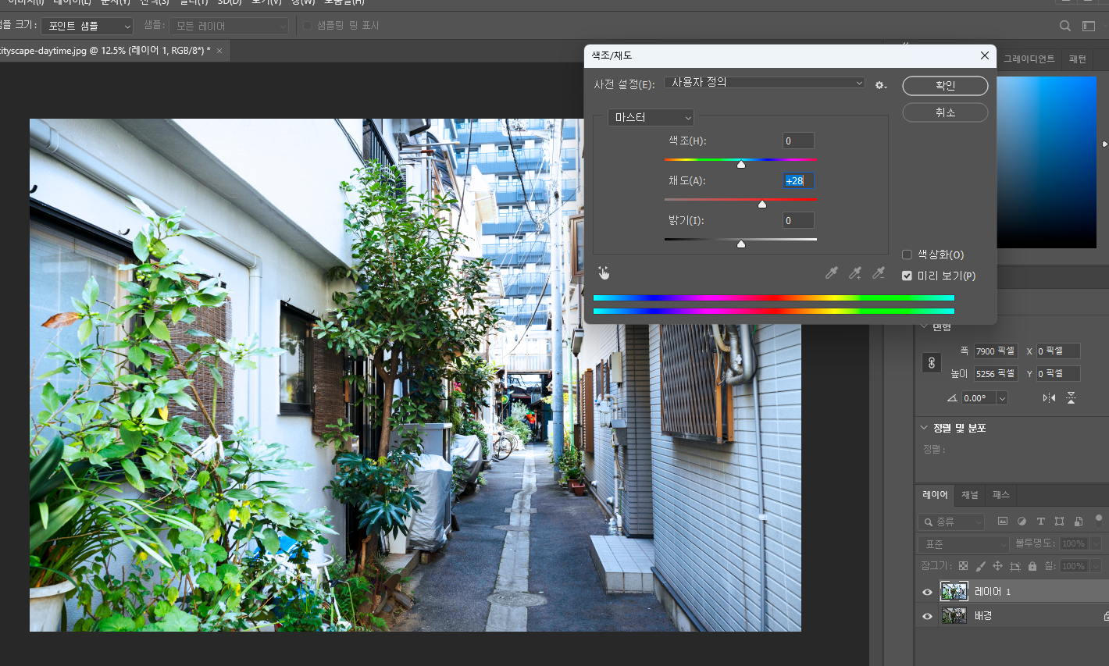Click the X position field
This screenshot has height=666, width=1109.
tap(1058, 351)
